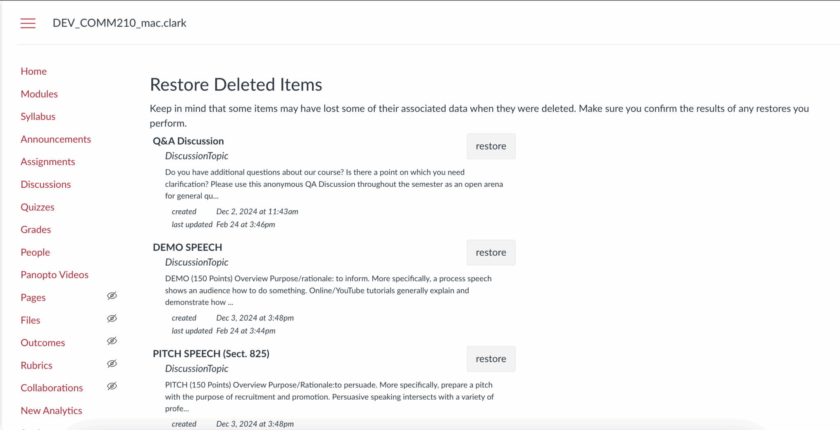Toggle the Rubrics visibility eye icon
840x430 pixels.
coord(112,364)
